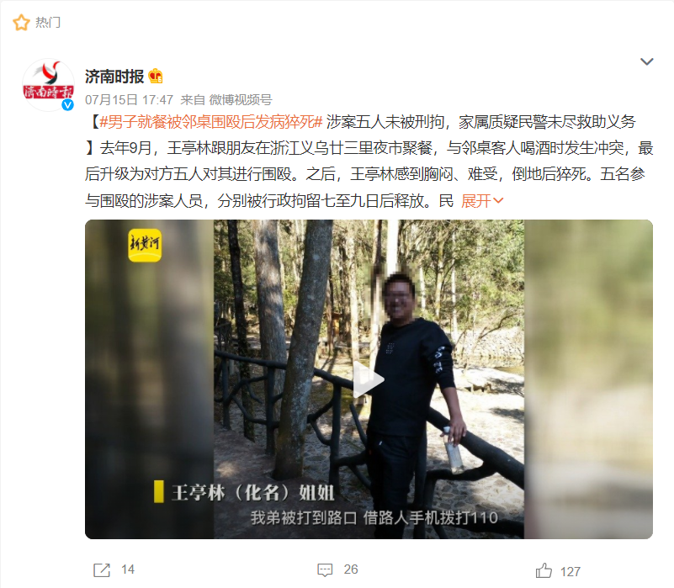Click the repost count 14

[128, 569]
